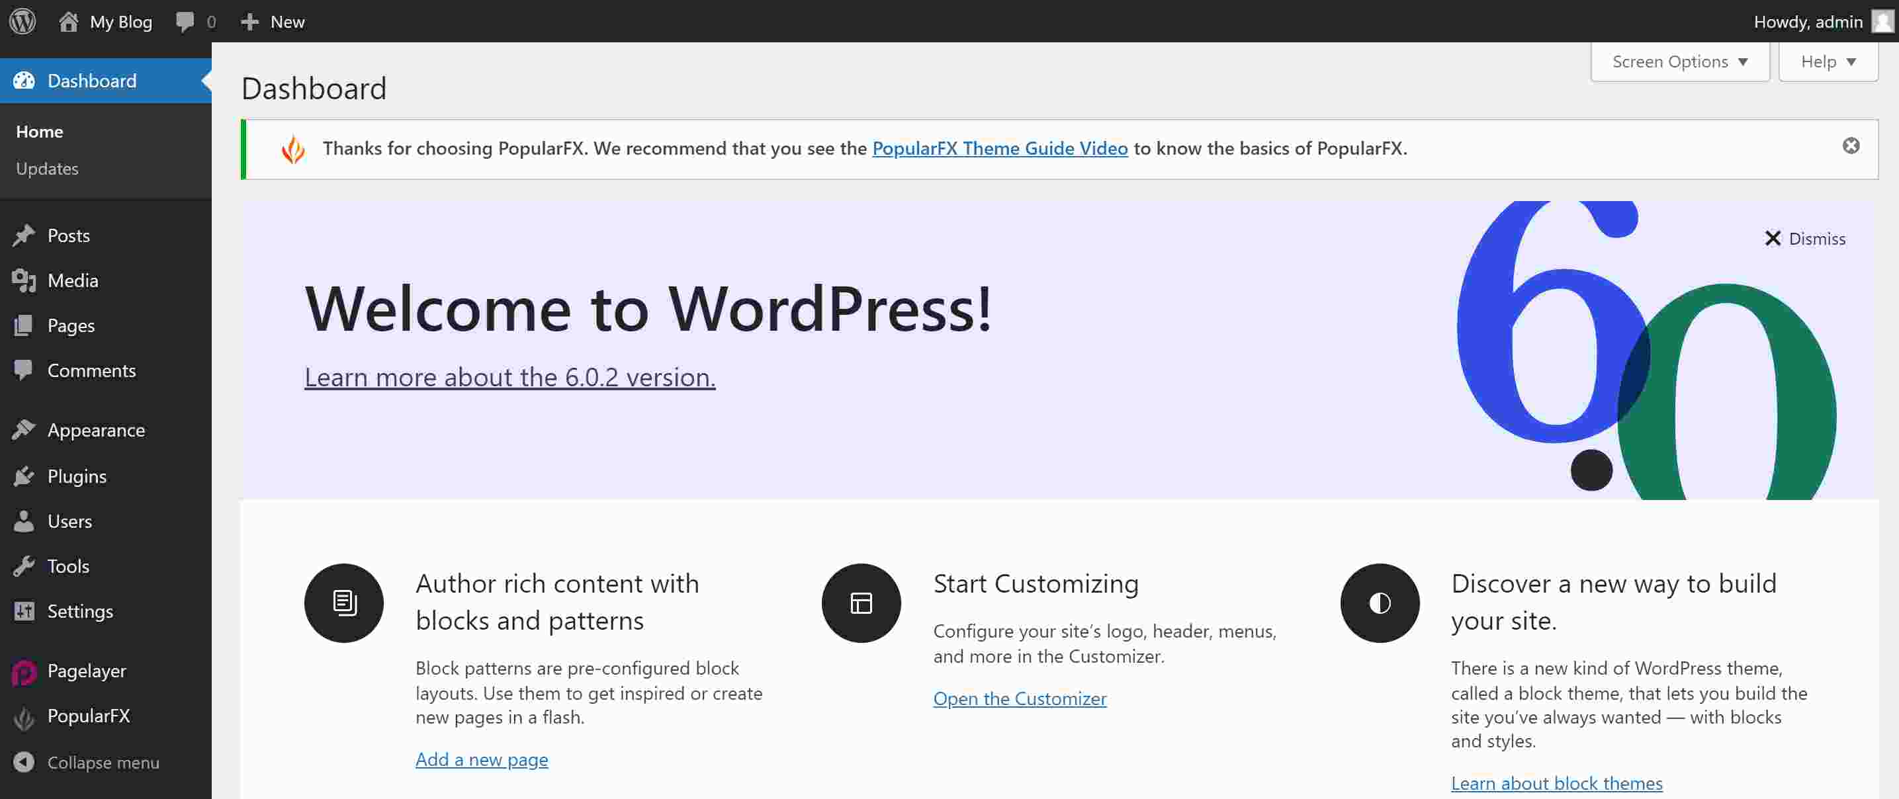This screenshot has width=1899, height=799.
Task: Click Discover a new way heading
Action: [x=1614, y=602]
